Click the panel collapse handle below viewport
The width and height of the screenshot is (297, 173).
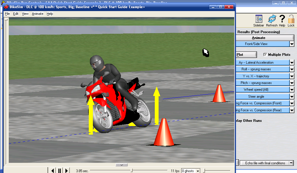121,165
